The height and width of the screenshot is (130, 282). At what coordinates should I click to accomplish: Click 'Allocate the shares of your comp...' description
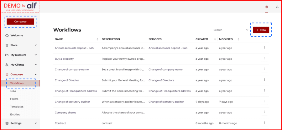123,112
